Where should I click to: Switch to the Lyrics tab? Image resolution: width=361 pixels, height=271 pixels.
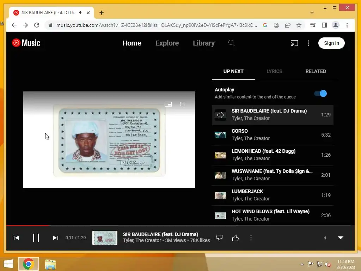click(274, 71)
